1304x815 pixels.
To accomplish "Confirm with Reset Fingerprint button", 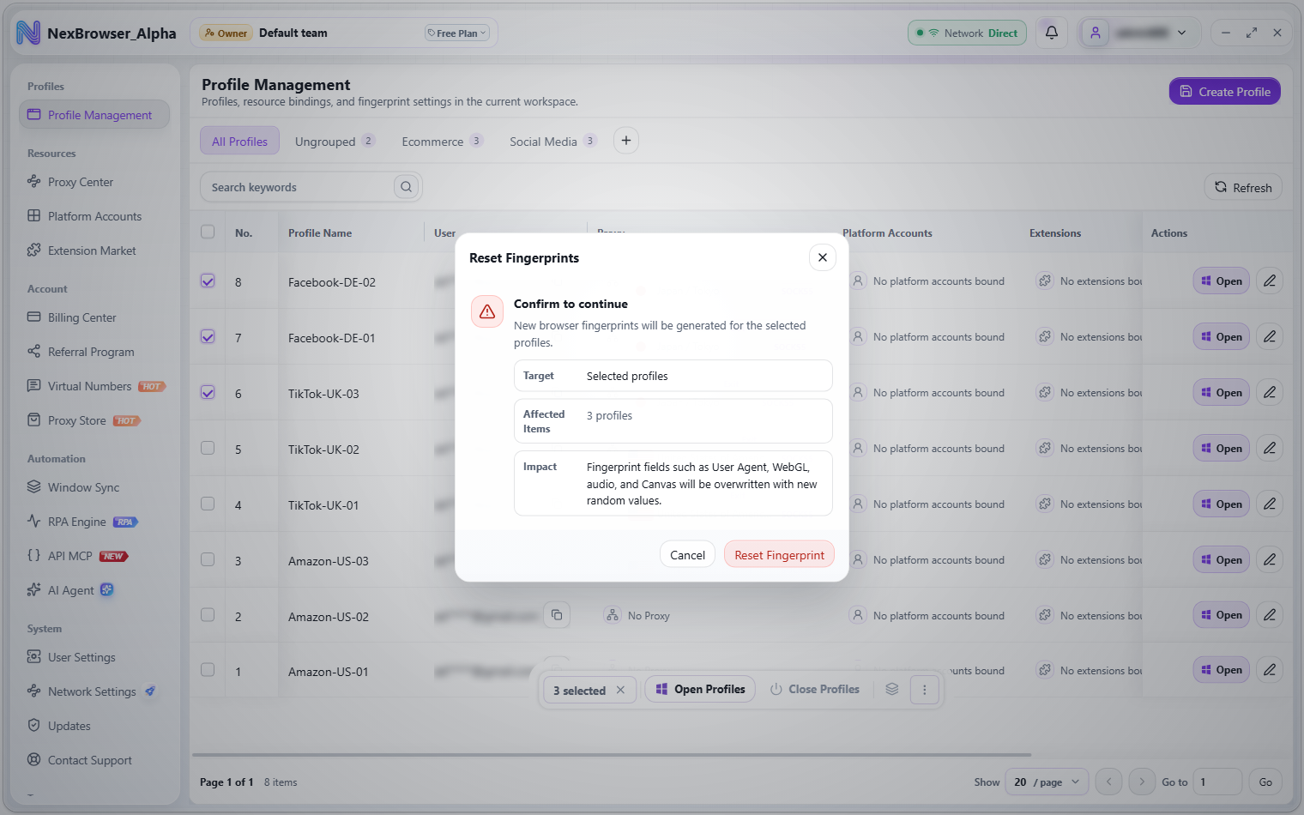I will (779, 555).
